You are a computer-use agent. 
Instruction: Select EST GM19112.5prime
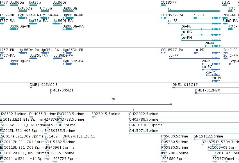point(216,139)
